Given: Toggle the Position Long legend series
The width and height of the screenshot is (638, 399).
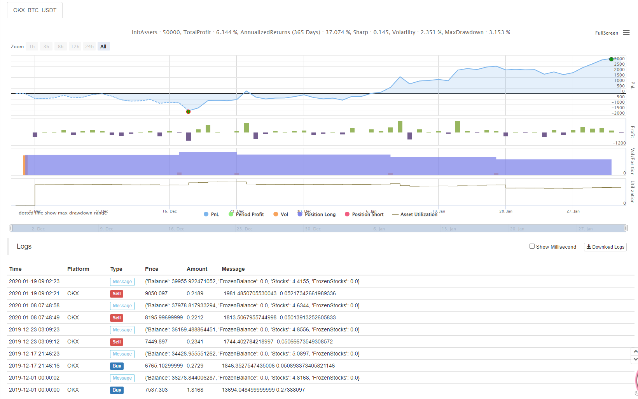Looking at the screenshot, I should coord(316,214).
